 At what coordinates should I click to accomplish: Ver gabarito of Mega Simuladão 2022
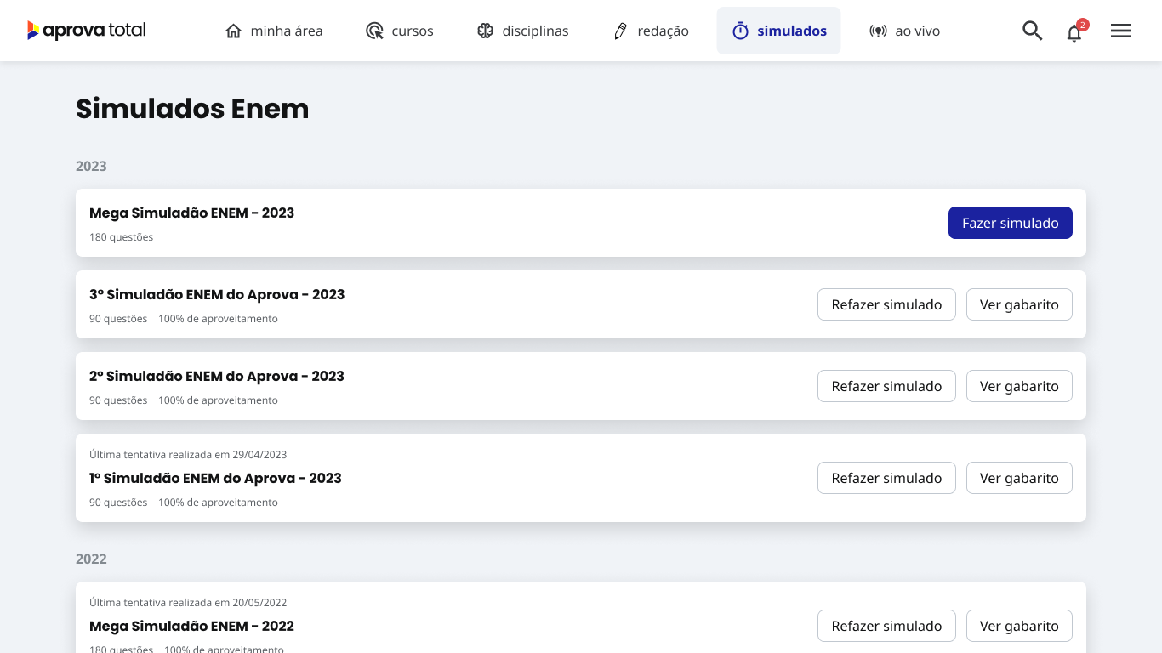[1019, 626]
